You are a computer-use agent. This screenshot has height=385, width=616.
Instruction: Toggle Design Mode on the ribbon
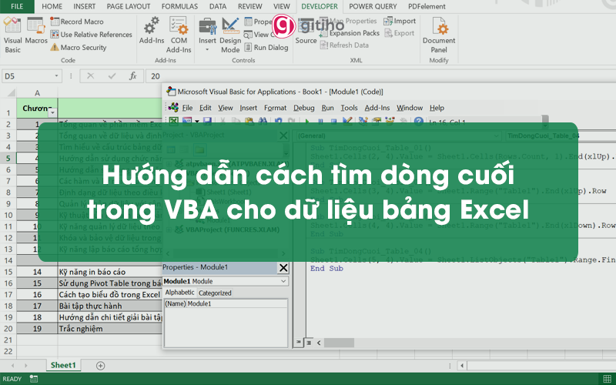(x=230, y=35)
